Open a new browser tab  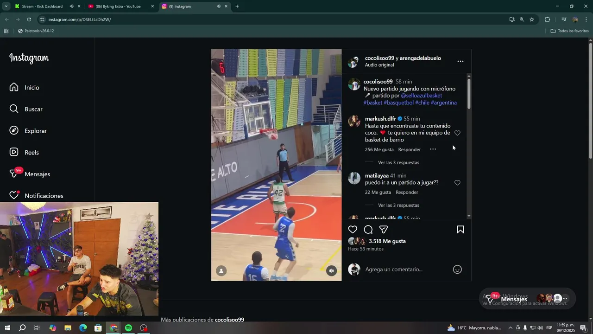pyautogui.click(x=237, y=6)
